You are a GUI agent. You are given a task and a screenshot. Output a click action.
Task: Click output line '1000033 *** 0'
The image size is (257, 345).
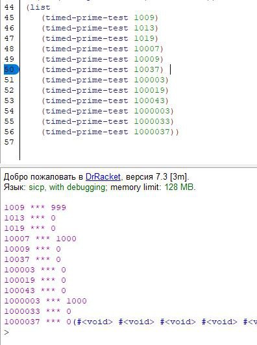point(38,311)
